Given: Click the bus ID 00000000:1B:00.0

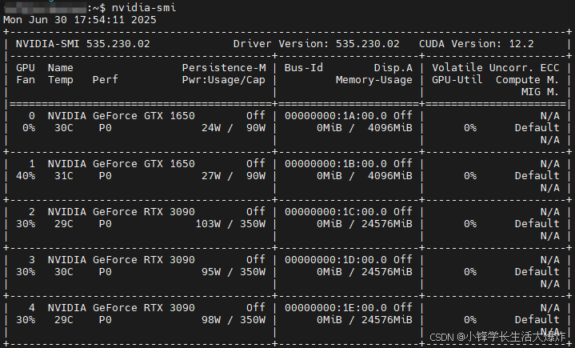Looking at the screenshot, I should click(336, 164).
